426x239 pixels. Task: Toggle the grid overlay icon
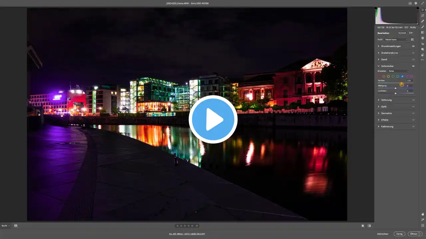point(423,225)
